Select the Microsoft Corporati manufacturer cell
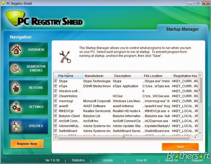211x164 pixels. pos(97,101)
